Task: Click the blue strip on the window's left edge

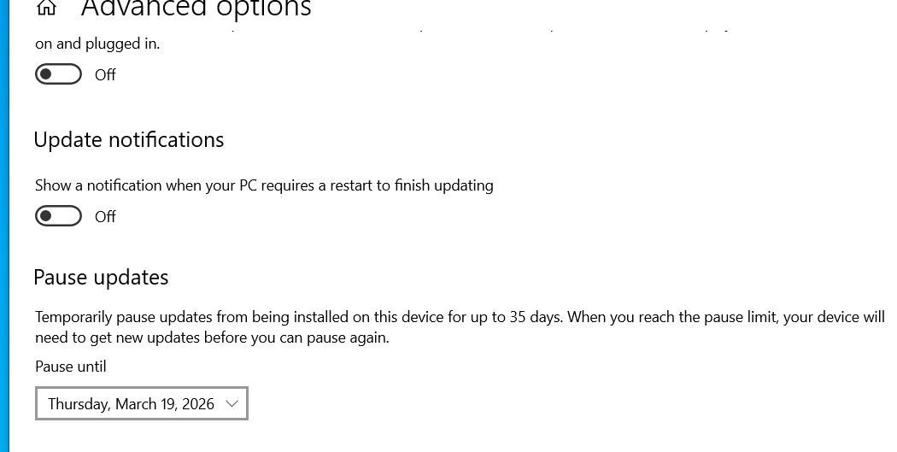Action: (4, 226)
